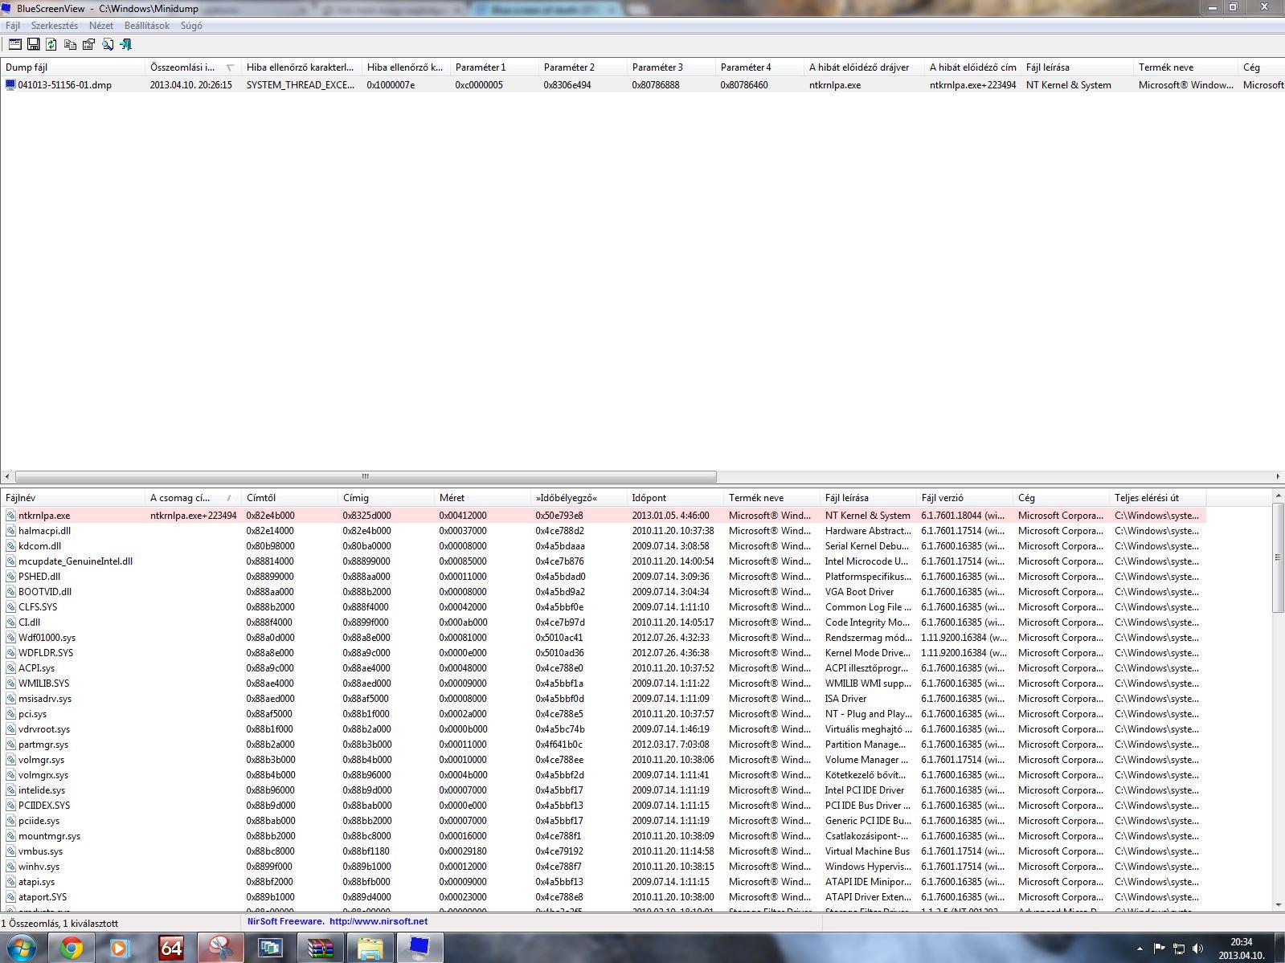Sort by Paraméter 1 column header
This screenshot has width=1285, height=963.
494,67
